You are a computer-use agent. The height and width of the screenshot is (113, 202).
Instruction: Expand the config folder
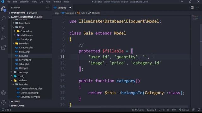[21, 76]
